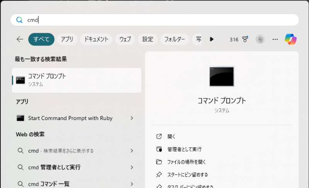Expand chevron for cmd 検索結果をさらに表示する
Viewport: 309px width, 188px height.
(132, 151)
